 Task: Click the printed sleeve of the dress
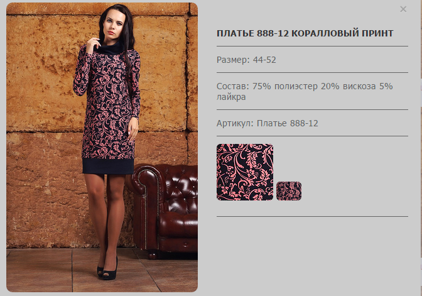(81, 73)
